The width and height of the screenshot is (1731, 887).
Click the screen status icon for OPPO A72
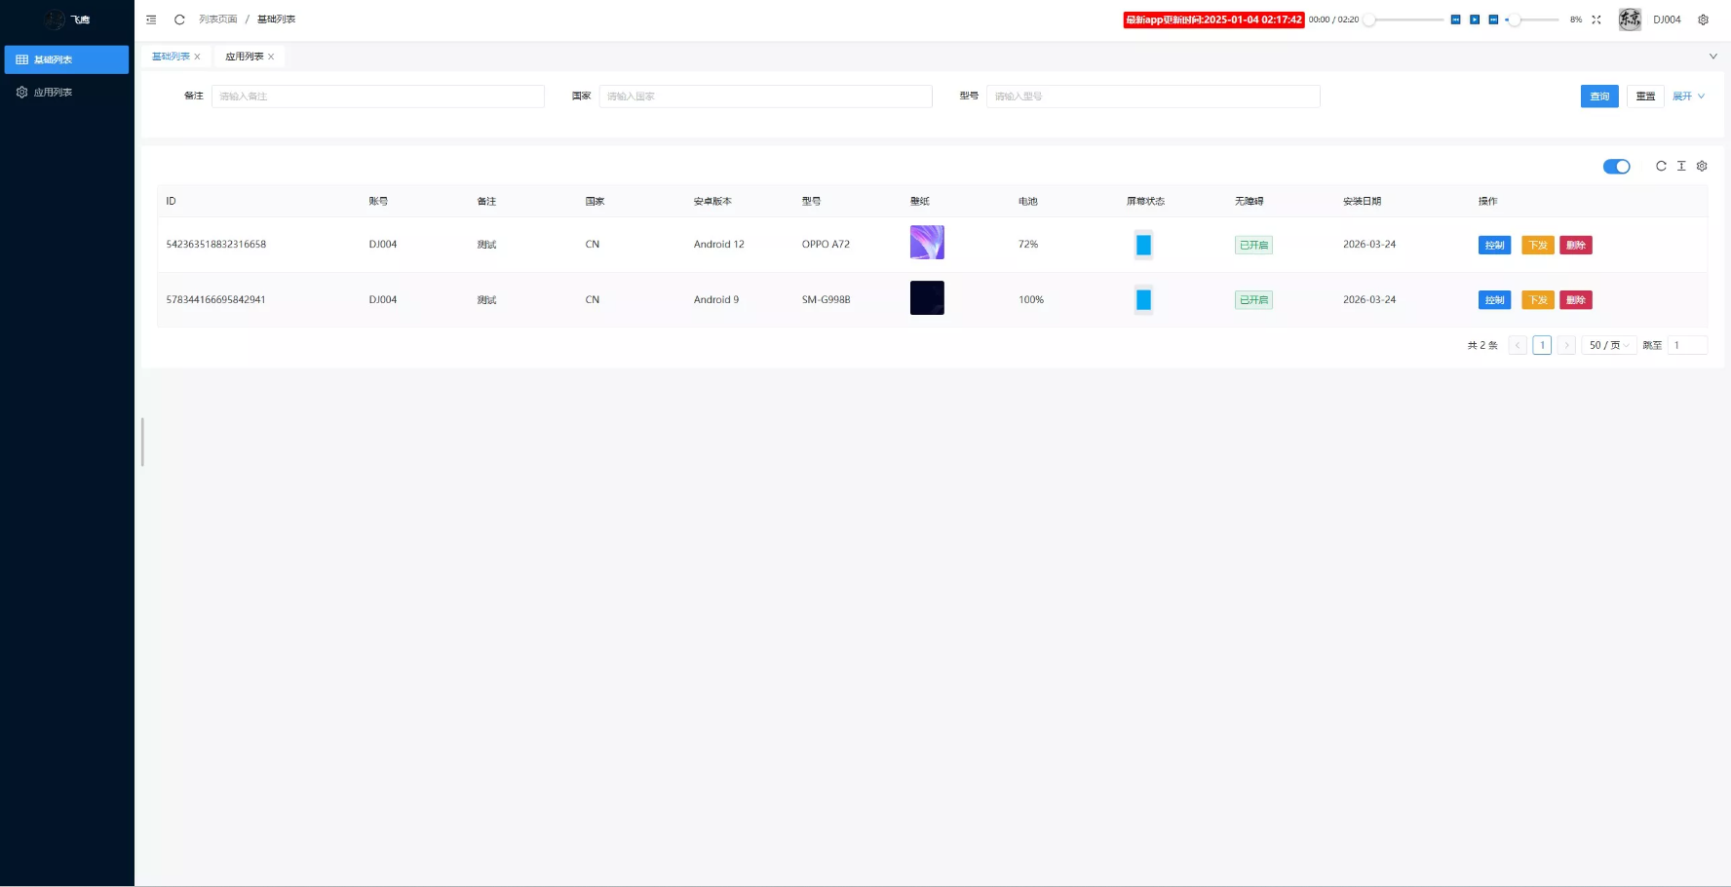tap(1143, 245)
